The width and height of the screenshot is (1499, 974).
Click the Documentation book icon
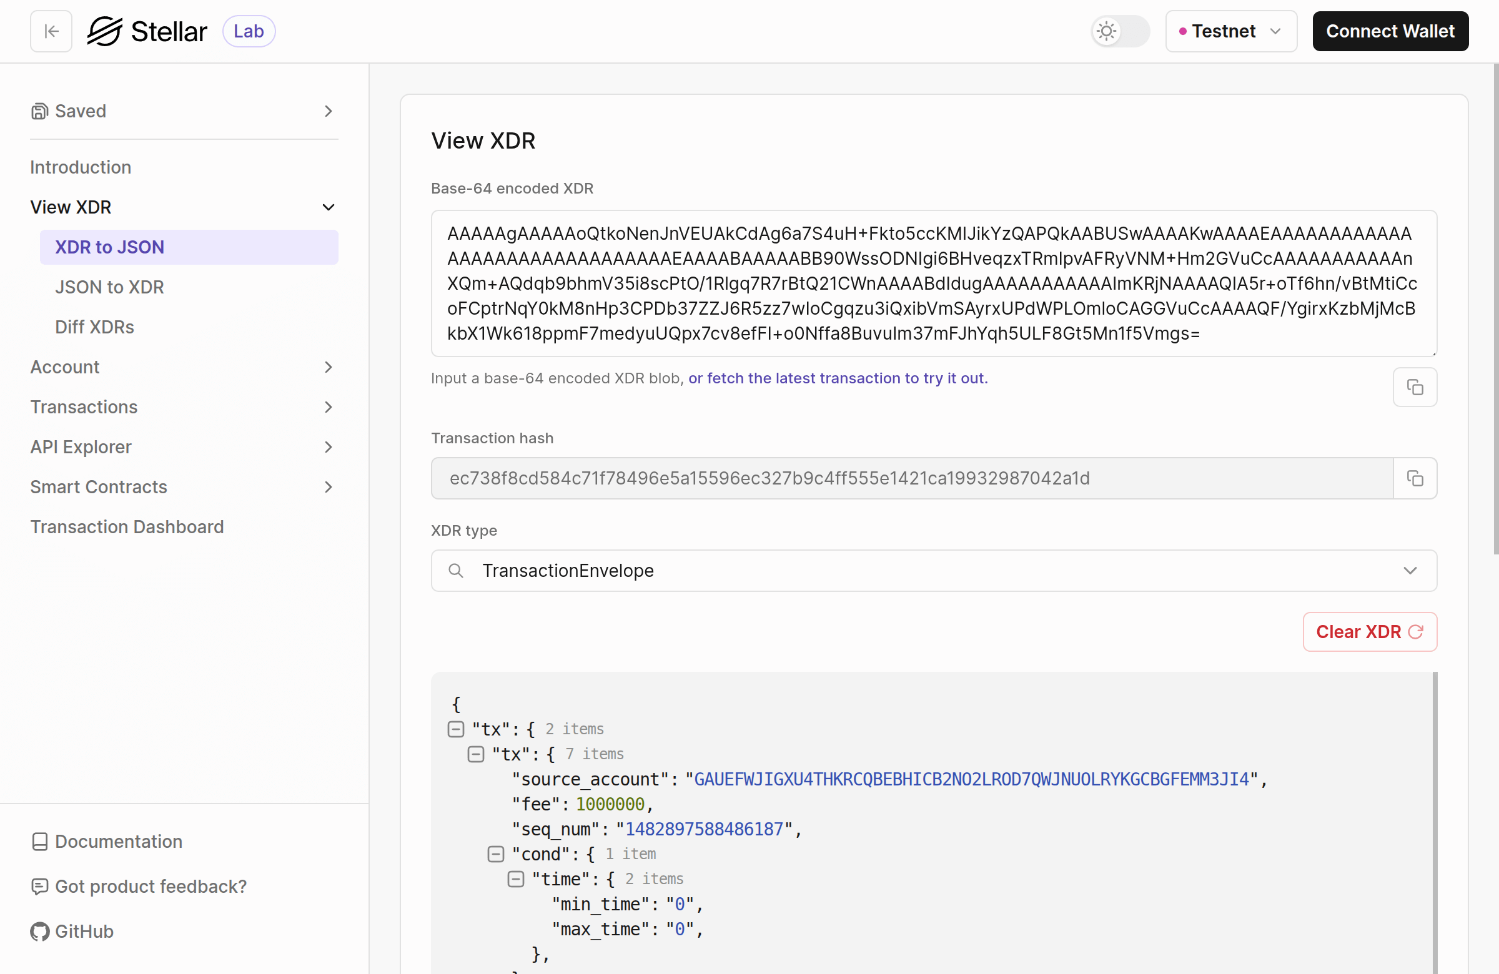pos(40,841)
